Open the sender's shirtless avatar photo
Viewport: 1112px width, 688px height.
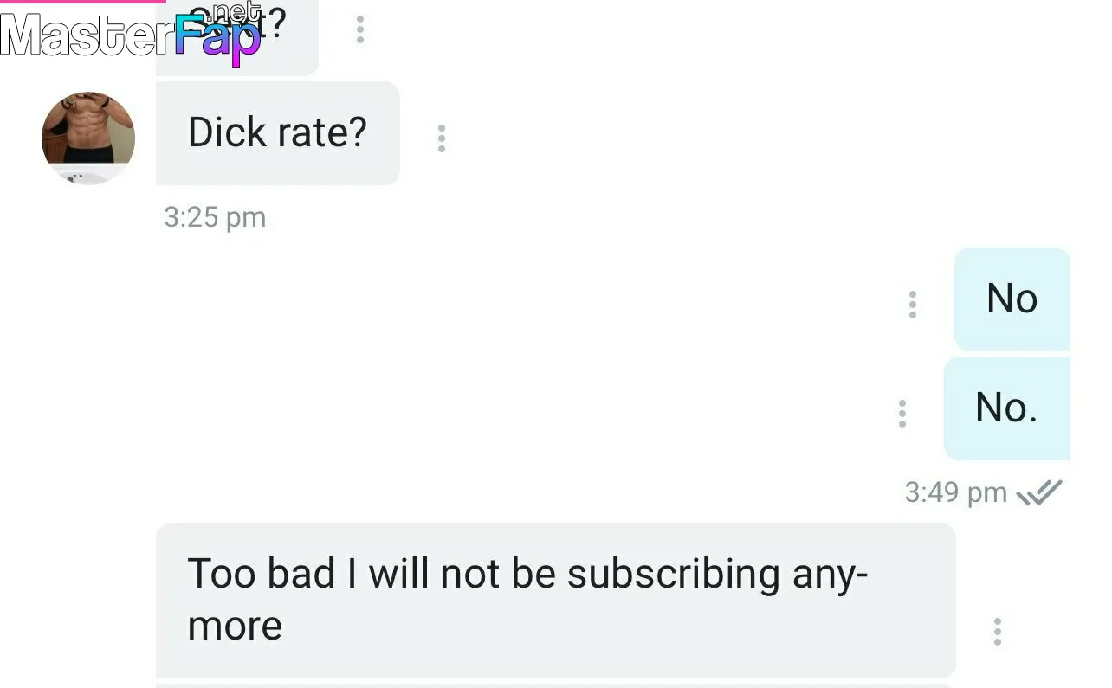click(x=88, y=138)
